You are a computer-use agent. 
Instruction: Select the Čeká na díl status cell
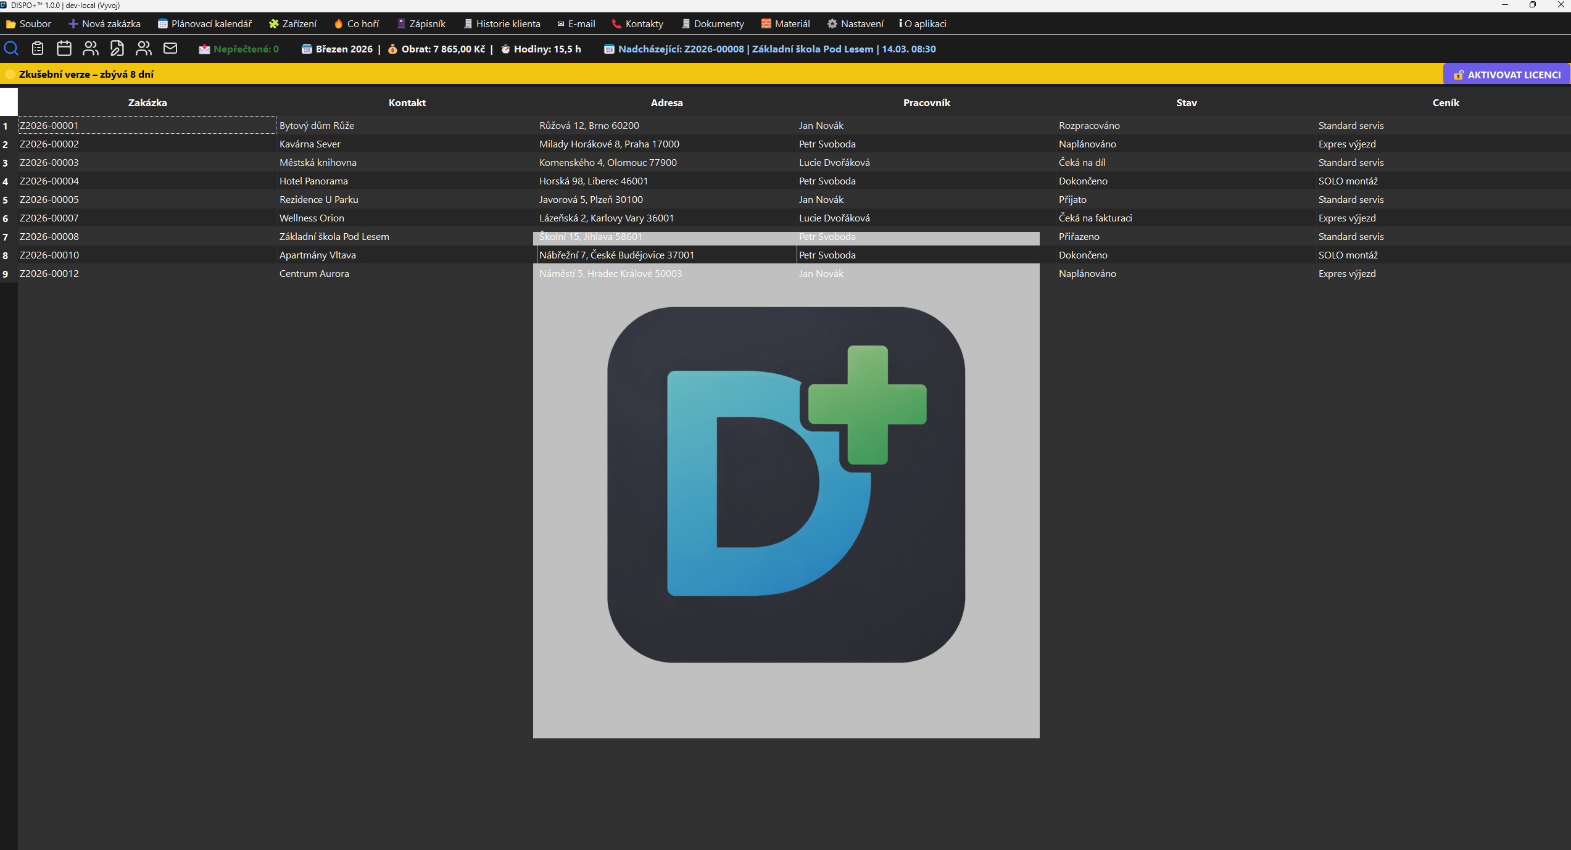pos(1187,162)
